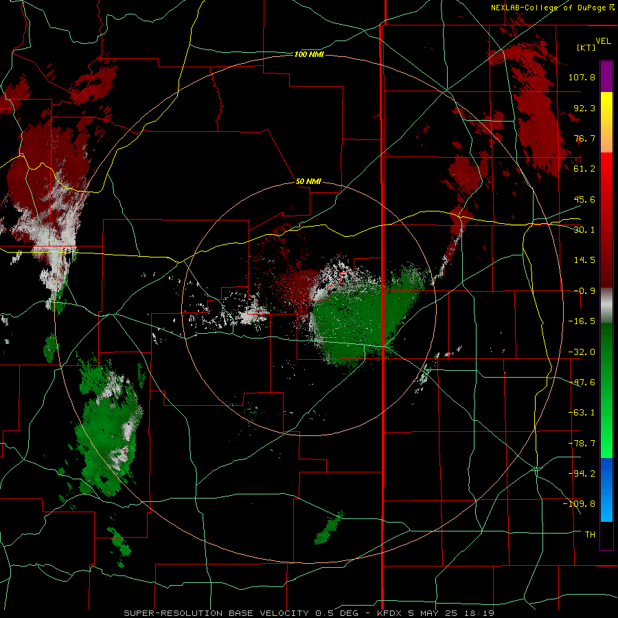Image resolution: width=618 pixels, height=618 pixels.
Task: Select the 61.2 velocity scale value
Action: (584, 169)
